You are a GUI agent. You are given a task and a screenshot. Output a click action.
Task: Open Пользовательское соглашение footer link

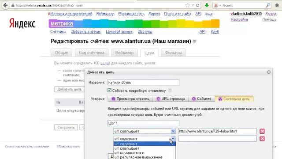(x=27, y=147)
